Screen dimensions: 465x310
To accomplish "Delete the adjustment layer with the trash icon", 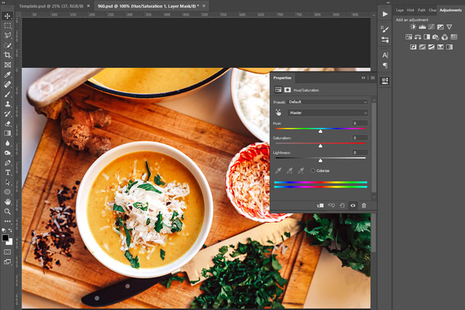I will click(364, 205).
